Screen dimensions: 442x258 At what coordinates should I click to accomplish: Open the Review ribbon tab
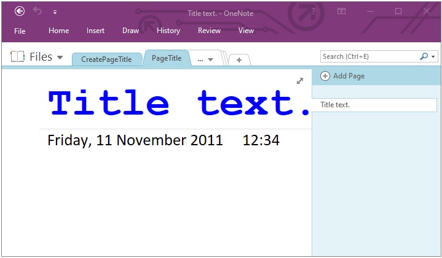(x=209, y=31)
